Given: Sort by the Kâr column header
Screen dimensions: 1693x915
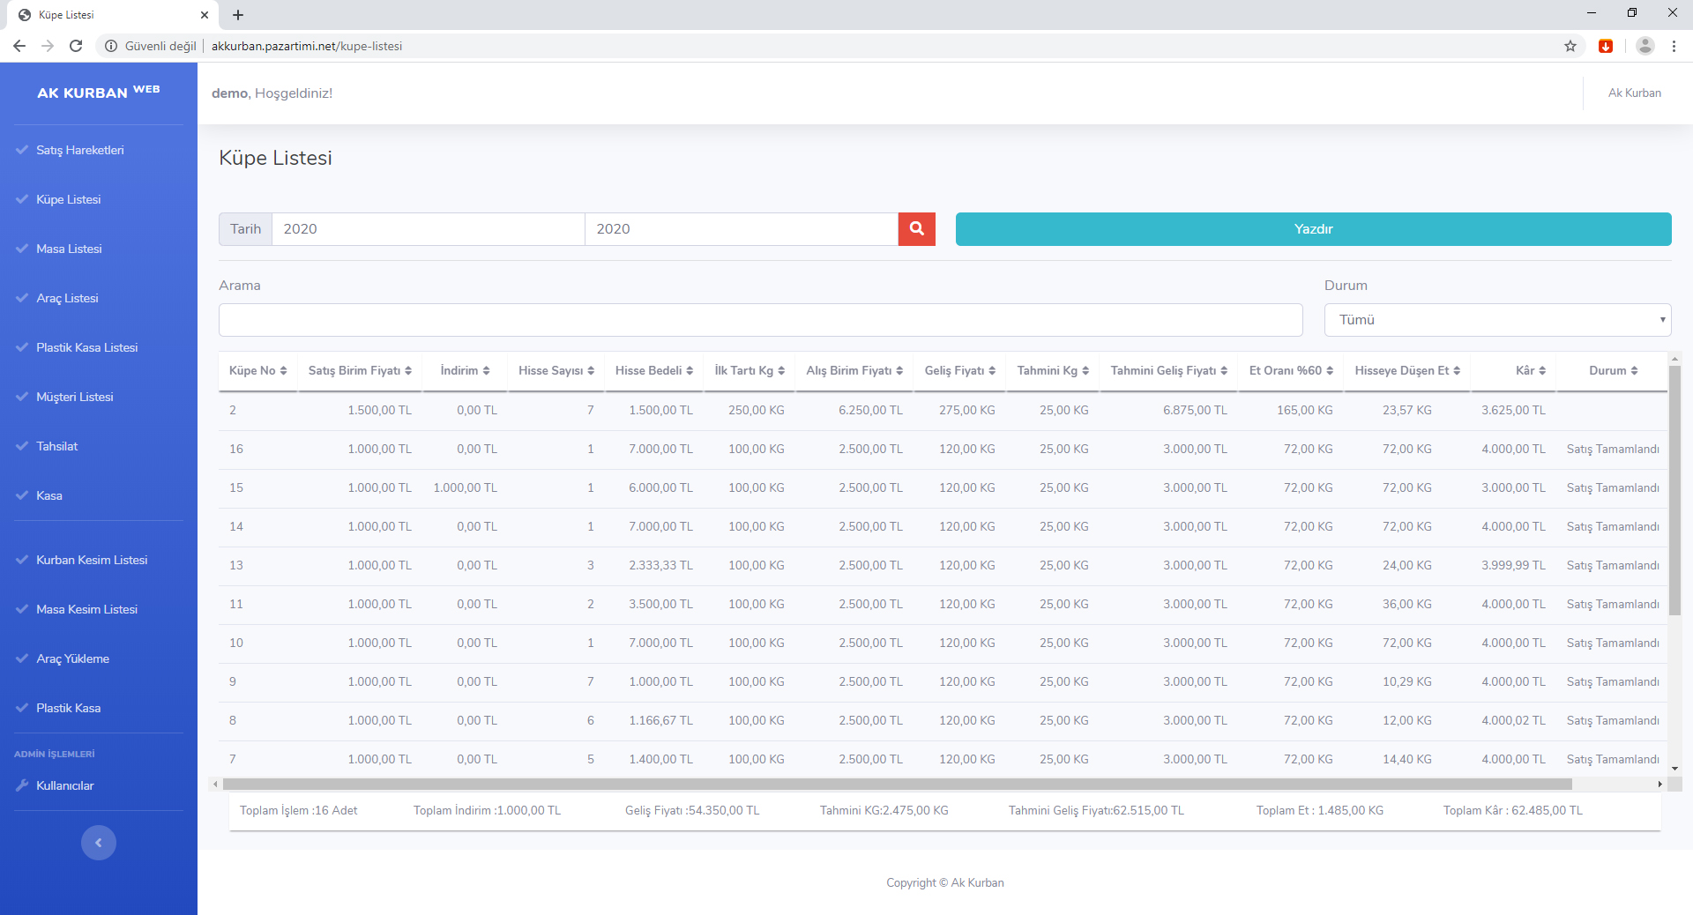Looking at the screenshot, I should point(1530,371).
